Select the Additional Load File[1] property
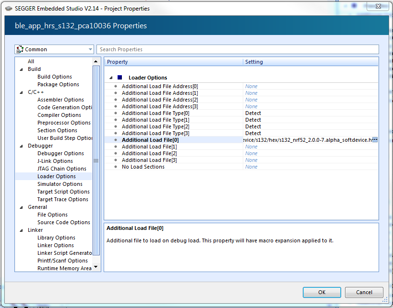 [149, 147]
